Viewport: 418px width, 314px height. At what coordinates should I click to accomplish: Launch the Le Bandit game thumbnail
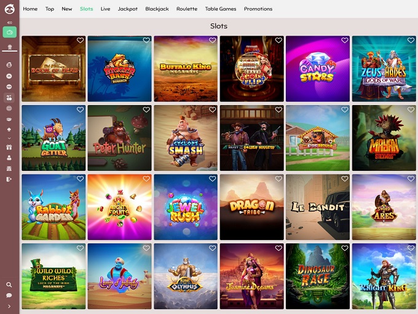pos(318,207)
